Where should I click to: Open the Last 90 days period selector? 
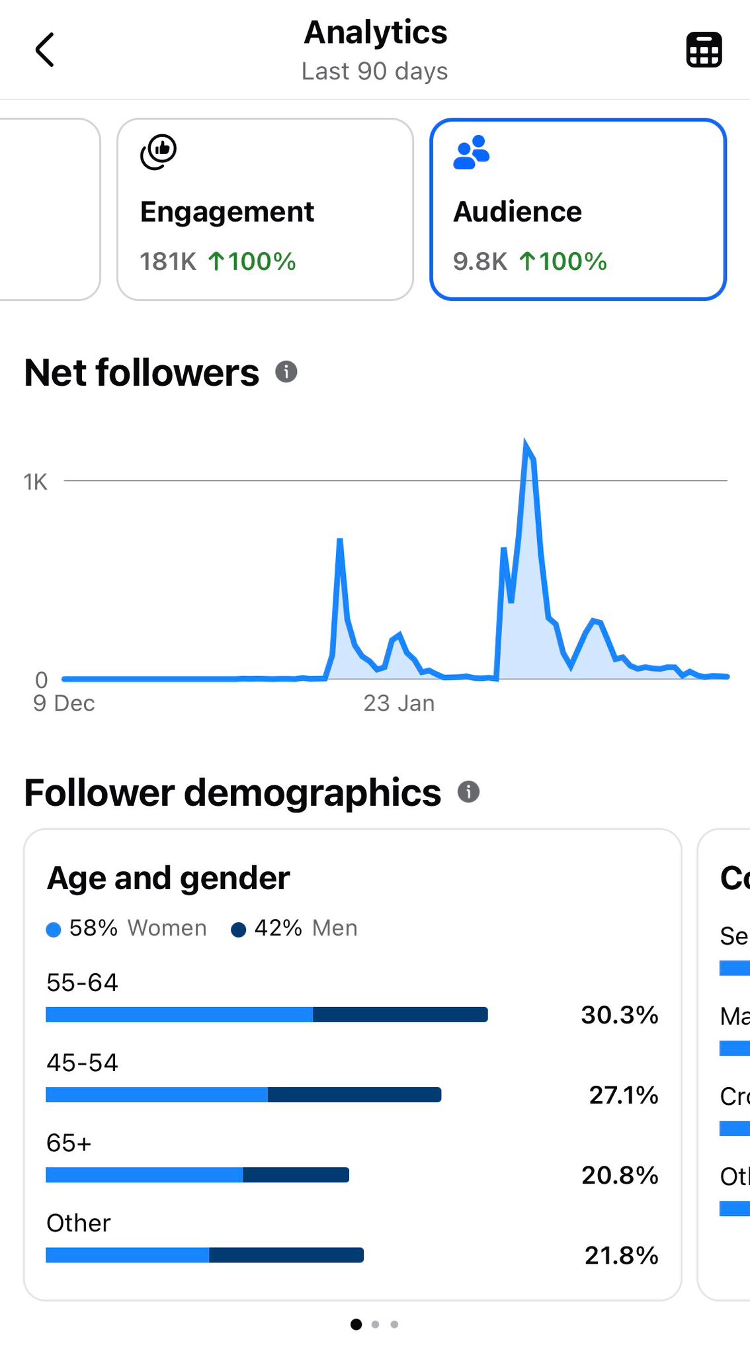(x=375, y=70)
